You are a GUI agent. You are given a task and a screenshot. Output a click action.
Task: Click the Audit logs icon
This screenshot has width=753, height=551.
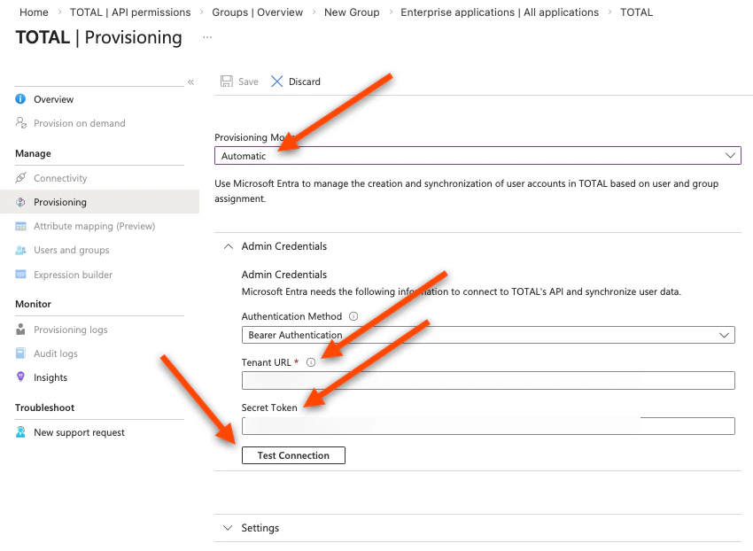click(20, 353)
